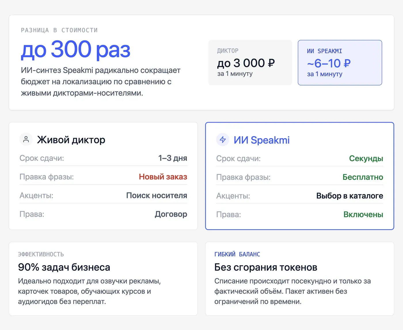Select the ИИ SPEAKMI price card
This screenshot has height=330, width=403.
pyautogui.click(x=340, y=62)
